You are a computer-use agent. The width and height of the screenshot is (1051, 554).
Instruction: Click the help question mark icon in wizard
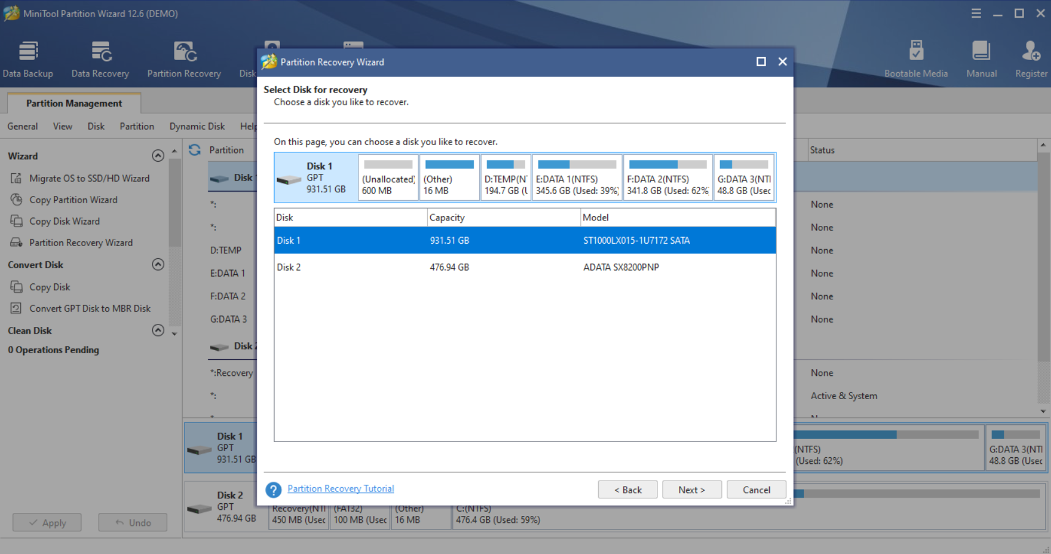(273, 490)
